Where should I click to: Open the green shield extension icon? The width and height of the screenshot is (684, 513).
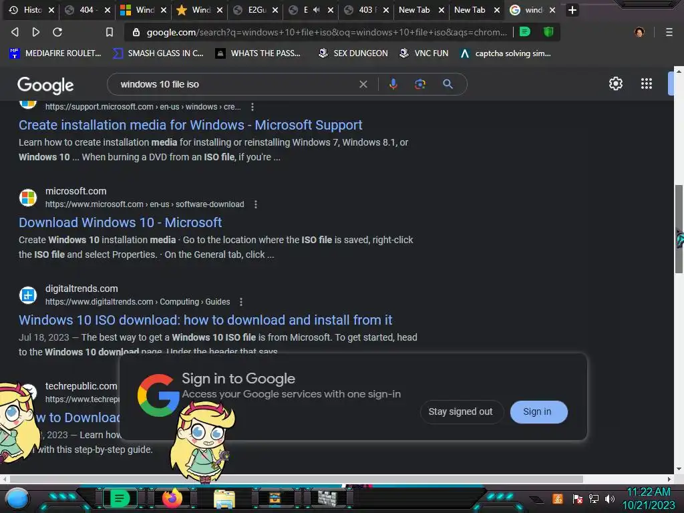point(548,32)
